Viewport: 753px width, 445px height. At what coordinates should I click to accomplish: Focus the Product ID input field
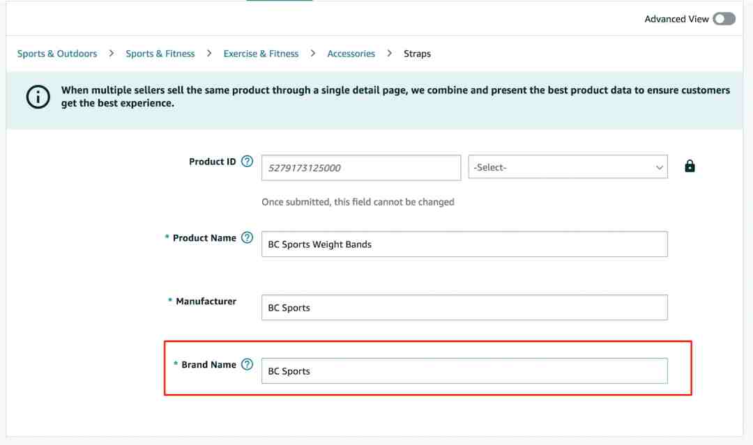click(x=361, y=167)
